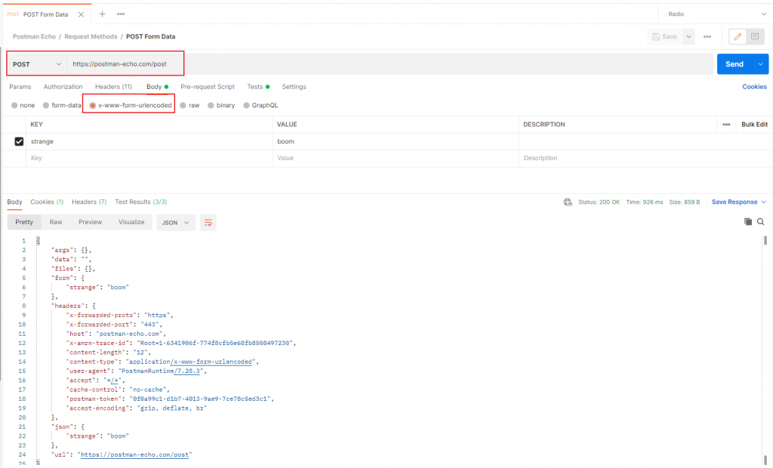Open the Settings tab
The width and height of the screenshot is (773, 468).
(x=294, y=87)
